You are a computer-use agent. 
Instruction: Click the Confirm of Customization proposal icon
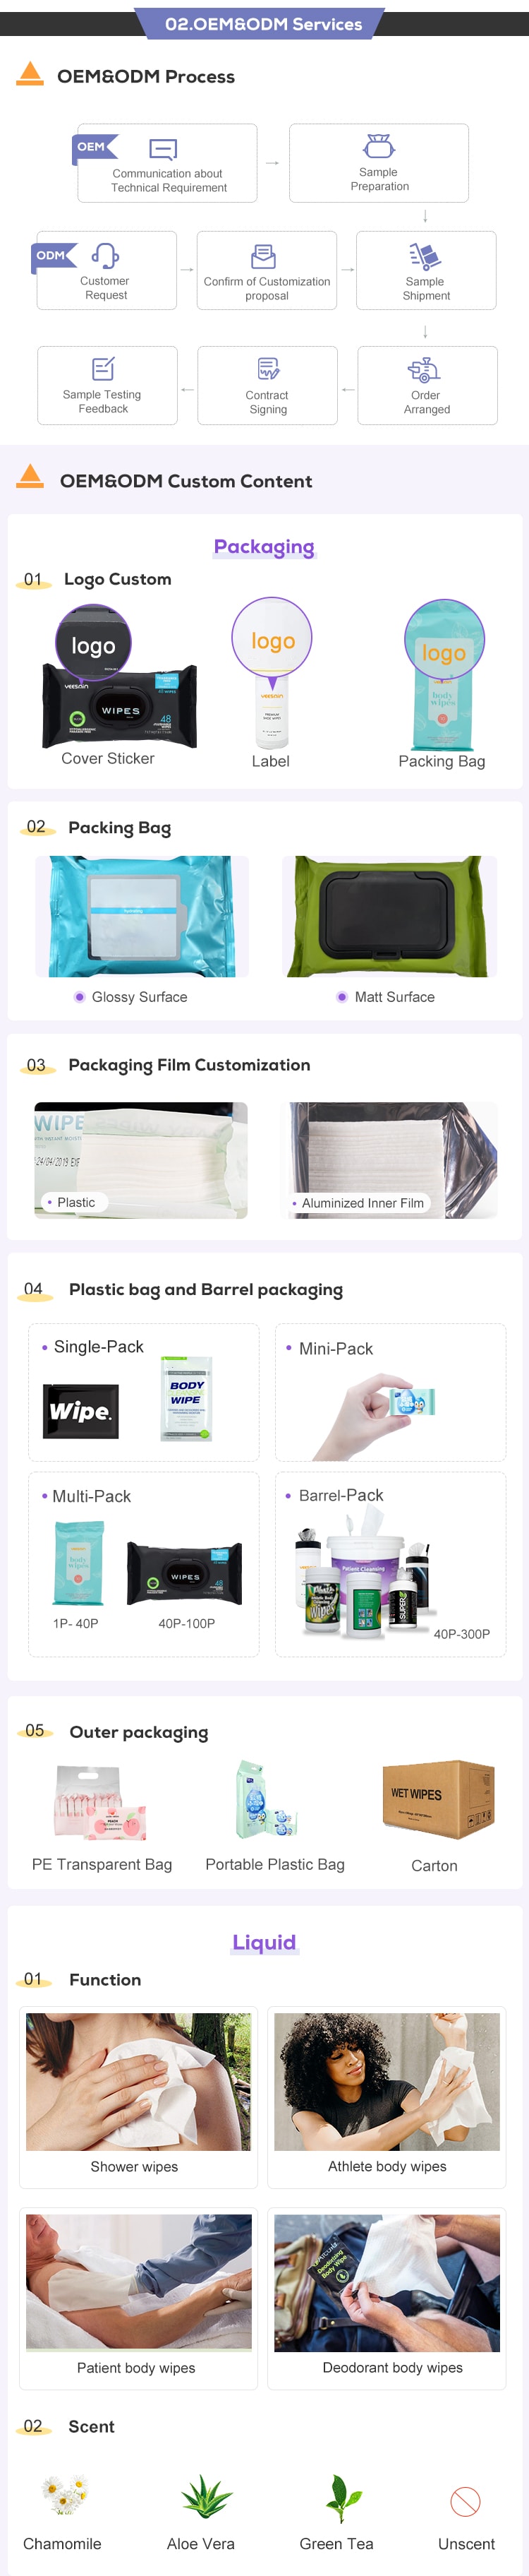point(264,257)
